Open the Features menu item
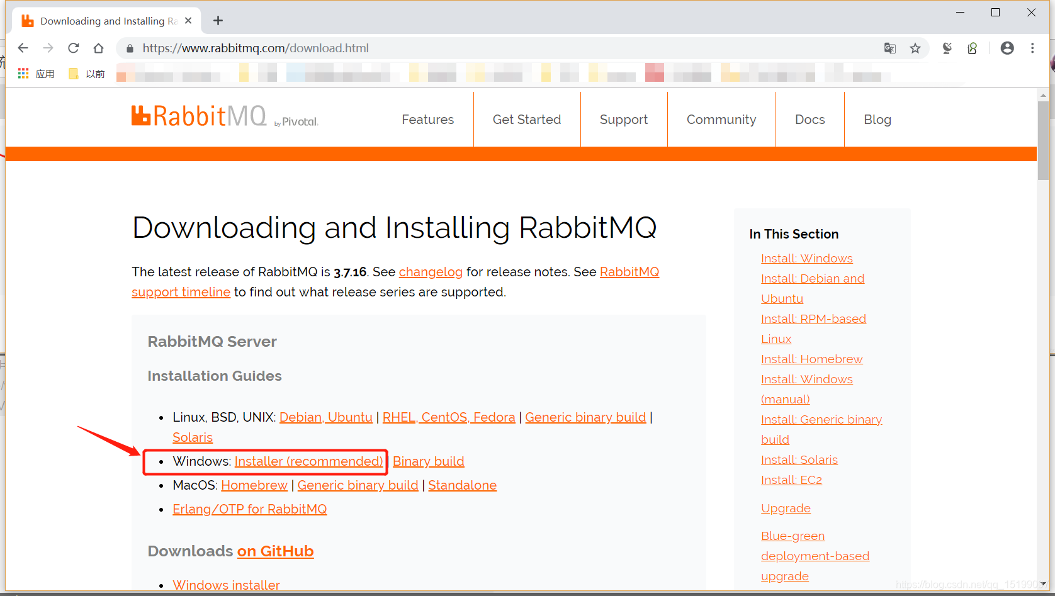Screen dimensions: 1055x596 [428, 120]
